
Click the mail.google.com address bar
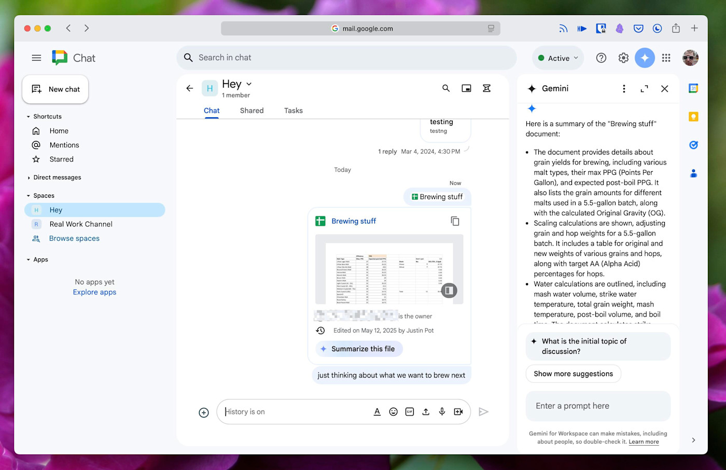point(360,29)
